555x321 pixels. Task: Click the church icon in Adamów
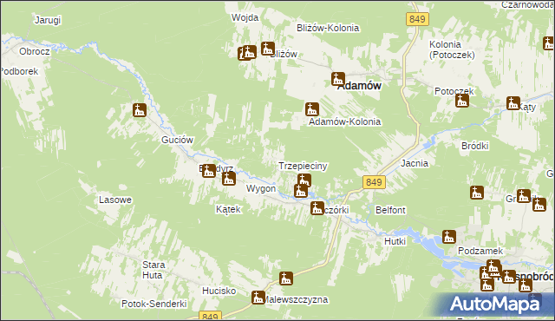[338, 79]
